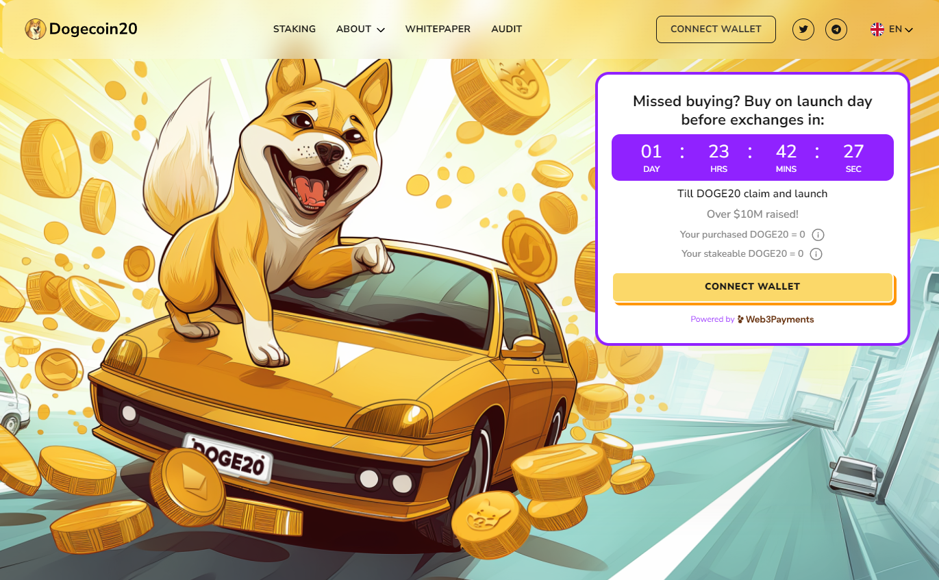This screenshot has height=580, width=939.
Task: Open the Telegram social icon
Action: coord(836,29)
